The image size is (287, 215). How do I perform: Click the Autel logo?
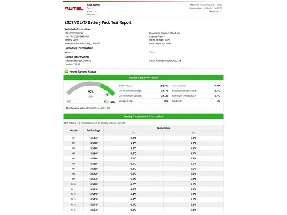(x=74, y=8)
